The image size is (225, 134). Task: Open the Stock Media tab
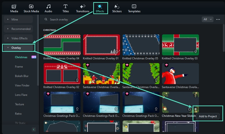click(x=31, y=8)
